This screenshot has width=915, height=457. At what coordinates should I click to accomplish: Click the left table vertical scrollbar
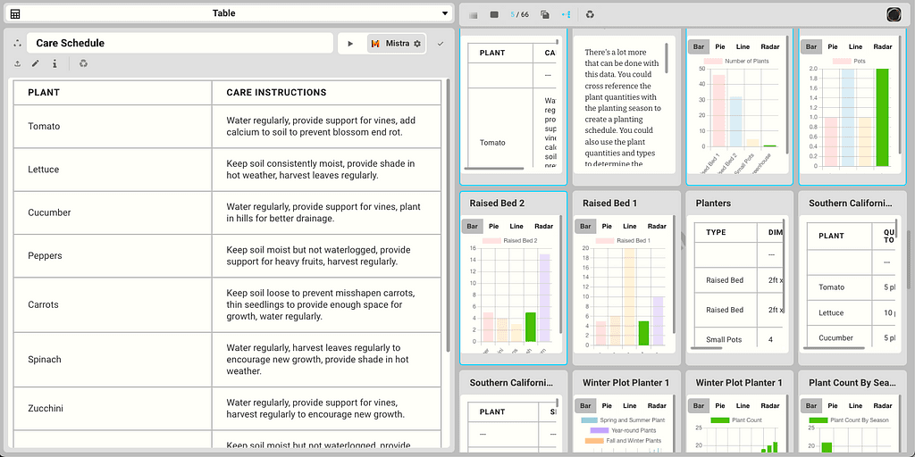point(449,216)
